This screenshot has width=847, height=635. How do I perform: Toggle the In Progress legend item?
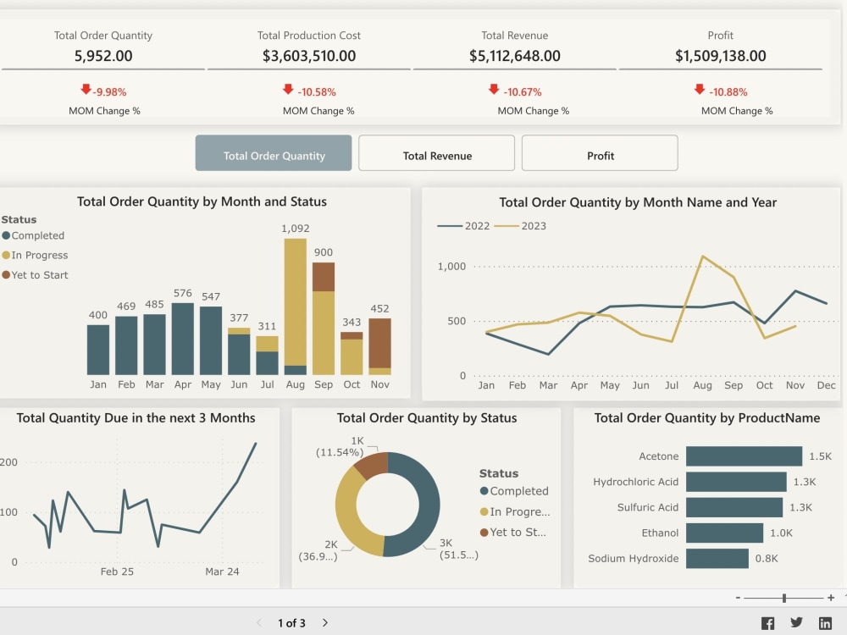pyautogui.click(x=36, y=255)
